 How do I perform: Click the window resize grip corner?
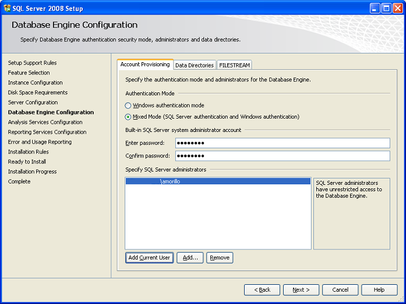pyautogui.click(x=401, y=299)
